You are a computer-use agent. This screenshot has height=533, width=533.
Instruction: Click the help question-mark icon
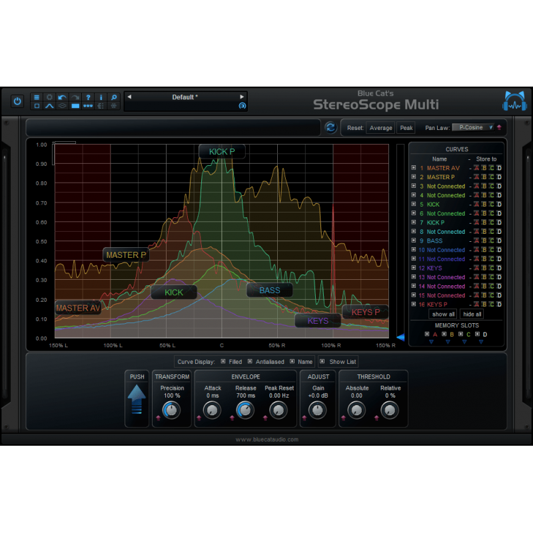click(x=89, y=97)
